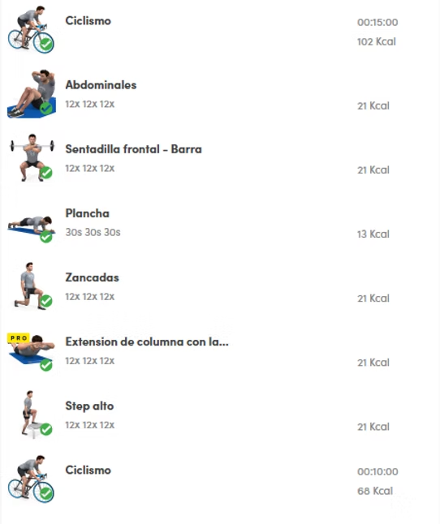Toggle the completed checkmark on Plancha
The height and width of the screenshot is (524, 440).
(x=46, y=237)
